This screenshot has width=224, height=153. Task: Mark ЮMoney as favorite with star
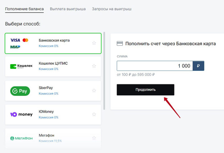click(94, 114)
